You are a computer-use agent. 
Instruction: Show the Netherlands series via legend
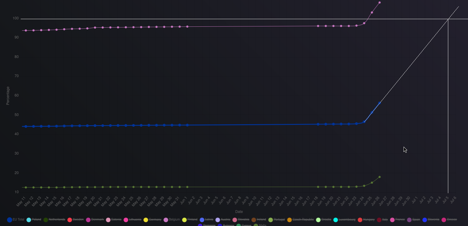[x=54, y=219]
